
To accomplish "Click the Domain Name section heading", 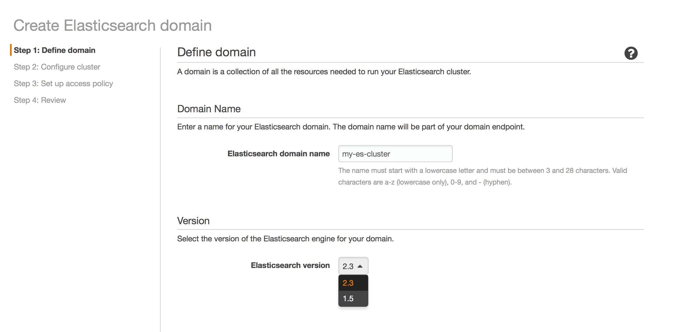I will point(209,108).
